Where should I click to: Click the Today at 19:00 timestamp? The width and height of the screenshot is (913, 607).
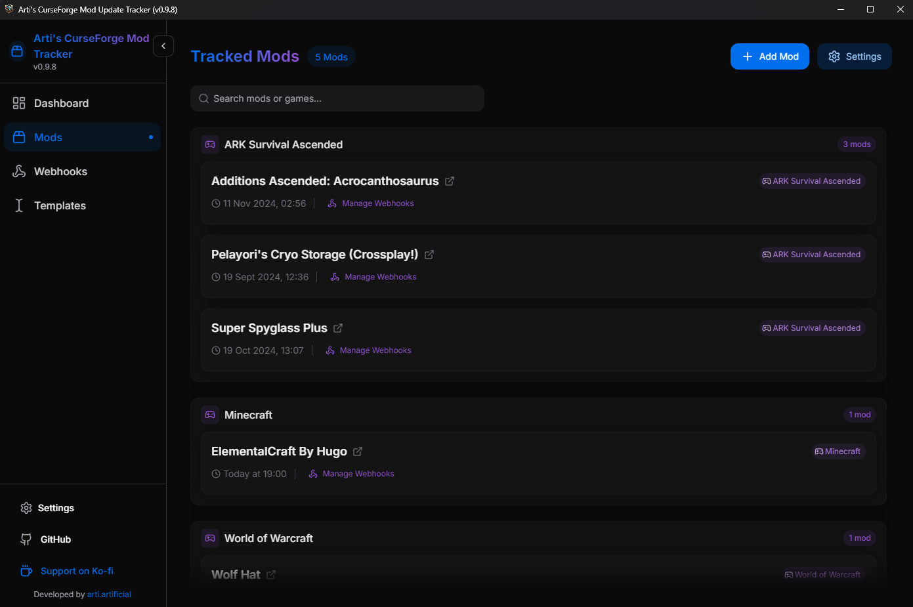click(249, 474)
